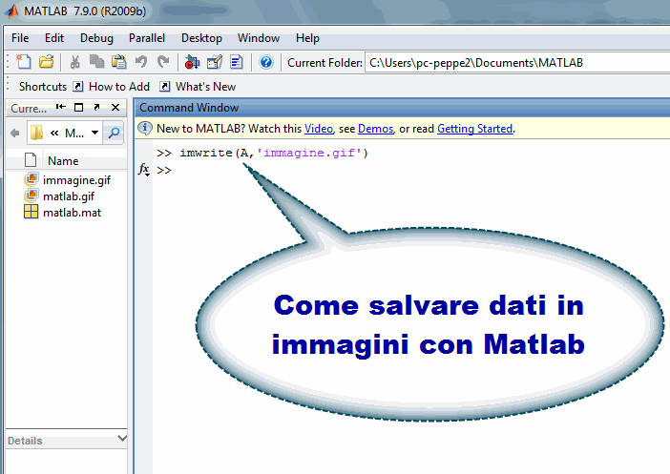Click the matlab.mat file icon
Viewport: 670px width, 474px height.
click(31, 212)
